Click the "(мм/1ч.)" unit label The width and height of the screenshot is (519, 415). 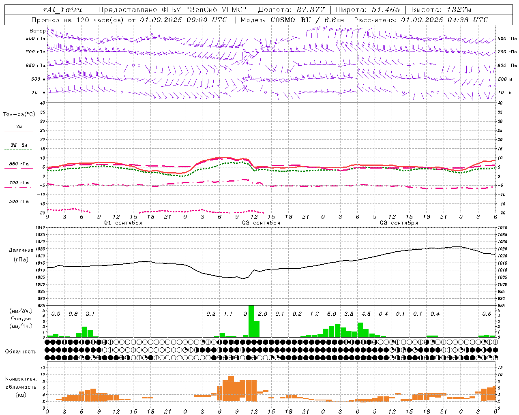pyautogui.click(x=21, y=326)
